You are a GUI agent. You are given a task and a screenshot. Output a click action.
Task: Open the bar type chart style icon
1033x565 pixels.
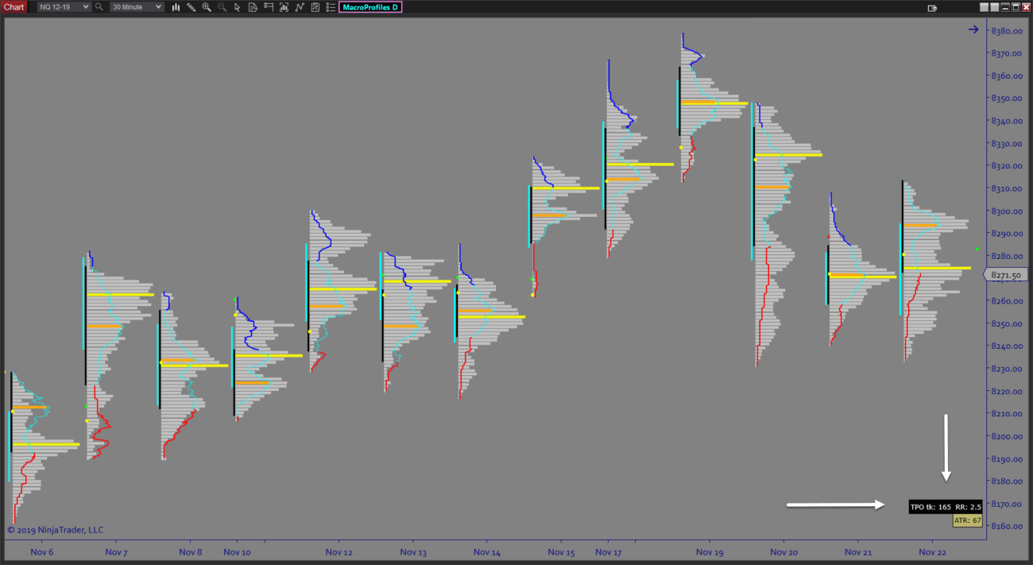[x=176, y=7]
